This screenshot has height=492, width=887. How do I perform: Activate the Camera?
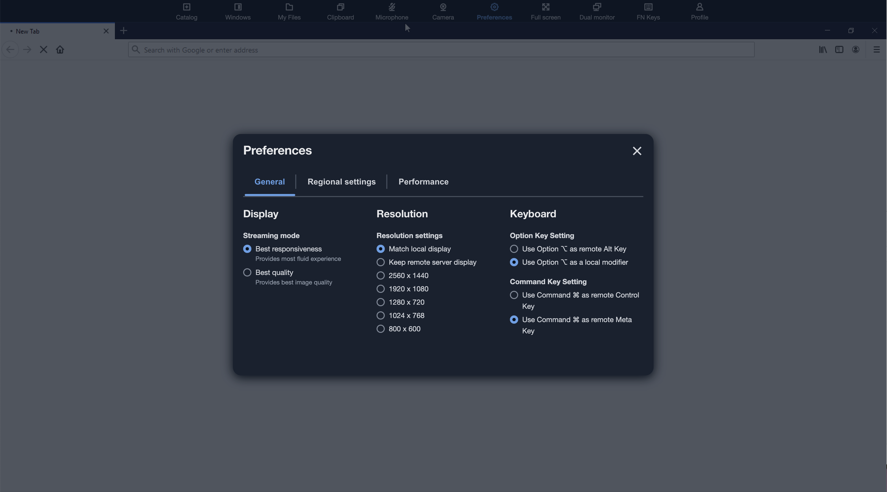click(443, 11)
